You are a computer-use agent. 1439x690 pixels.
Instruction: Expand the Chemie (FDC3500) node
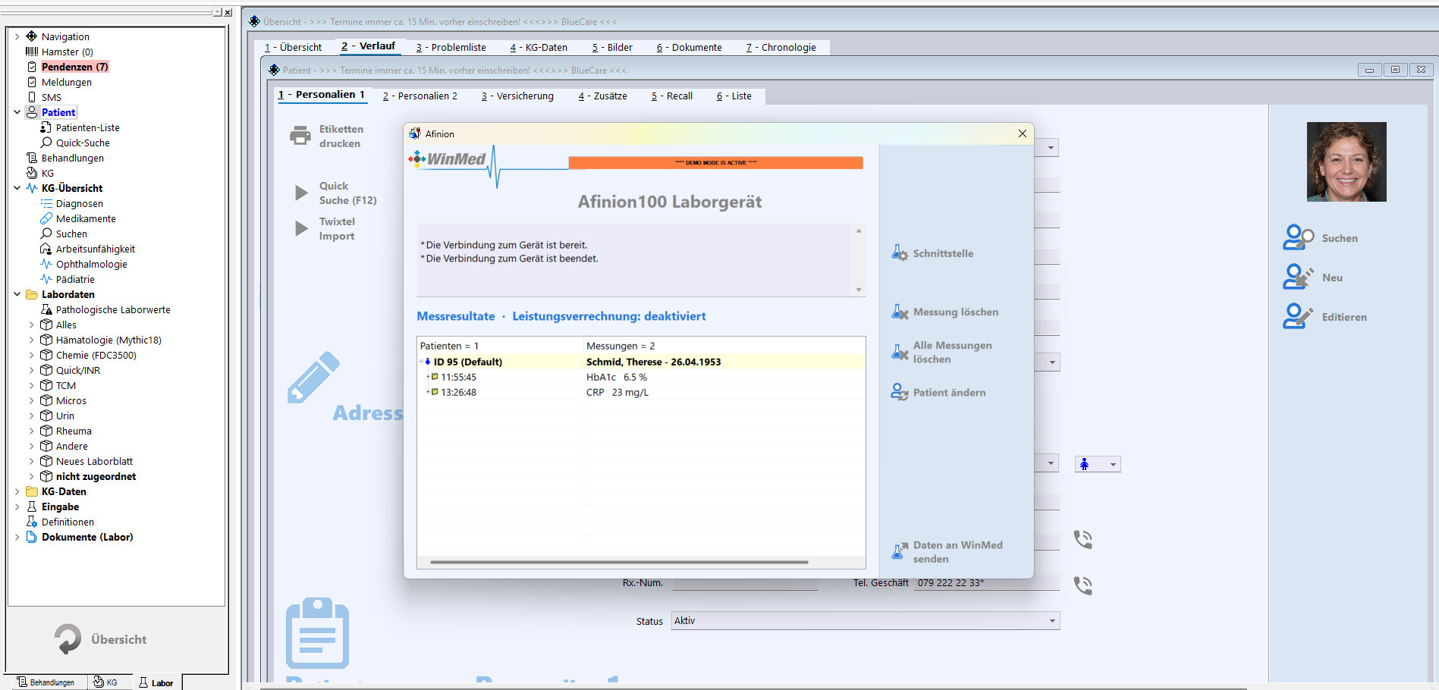tap(31, 355)
